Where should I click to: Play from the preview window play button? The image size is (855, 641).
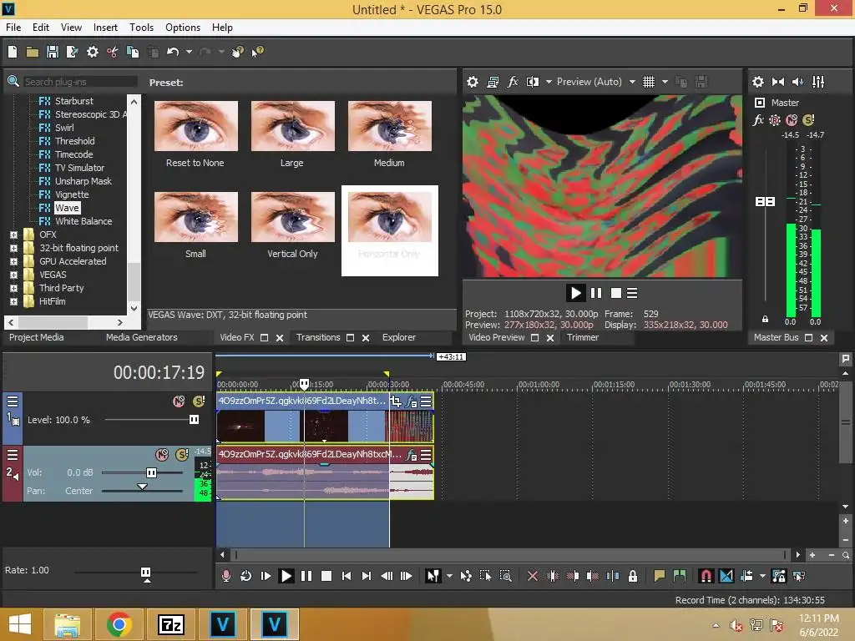pyautogui.click(x=575, y=293)
